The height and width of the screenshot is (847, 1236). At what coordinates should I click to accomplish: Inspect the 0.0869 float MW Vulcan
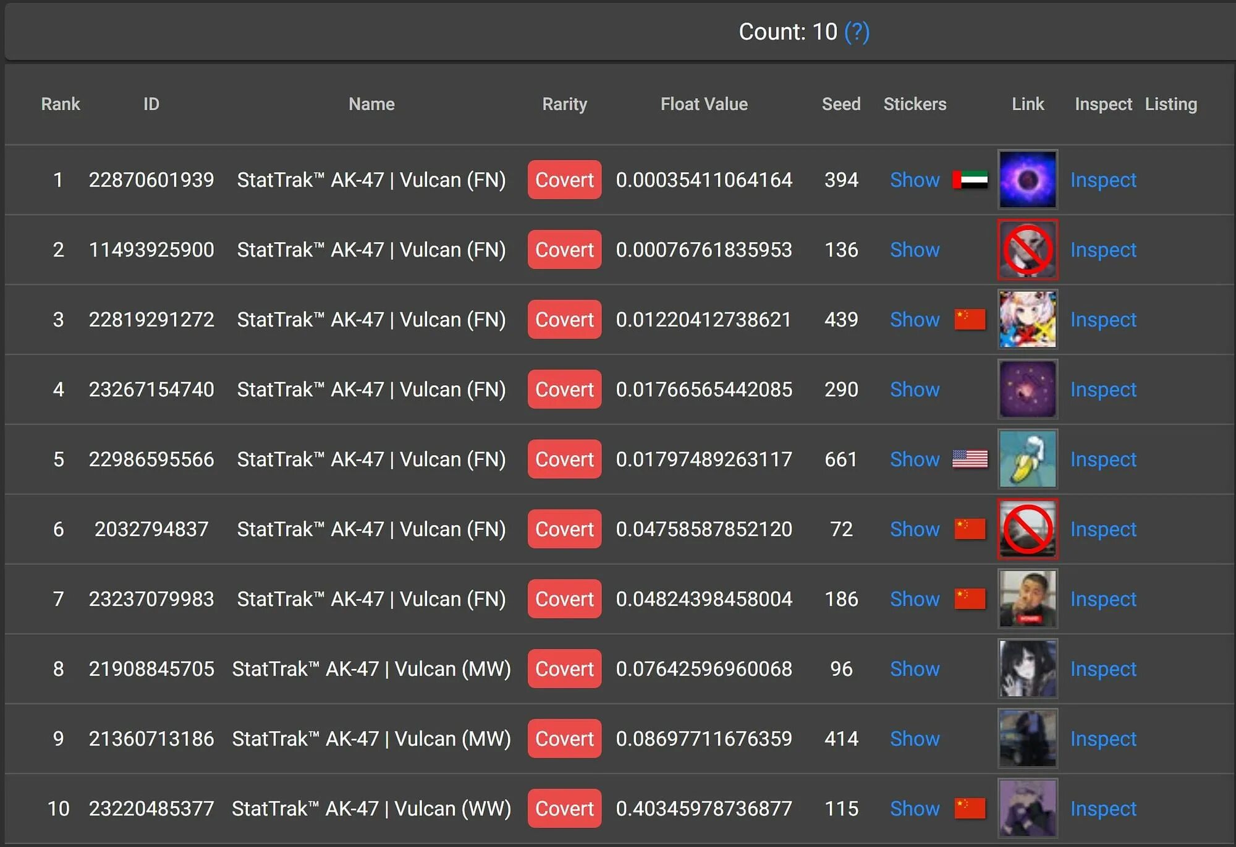[1103, 739]
